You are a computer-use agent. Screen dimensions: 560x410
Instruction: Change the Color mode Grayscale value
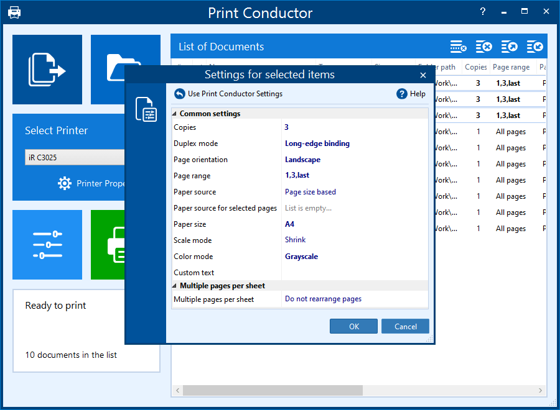[301, 257]
